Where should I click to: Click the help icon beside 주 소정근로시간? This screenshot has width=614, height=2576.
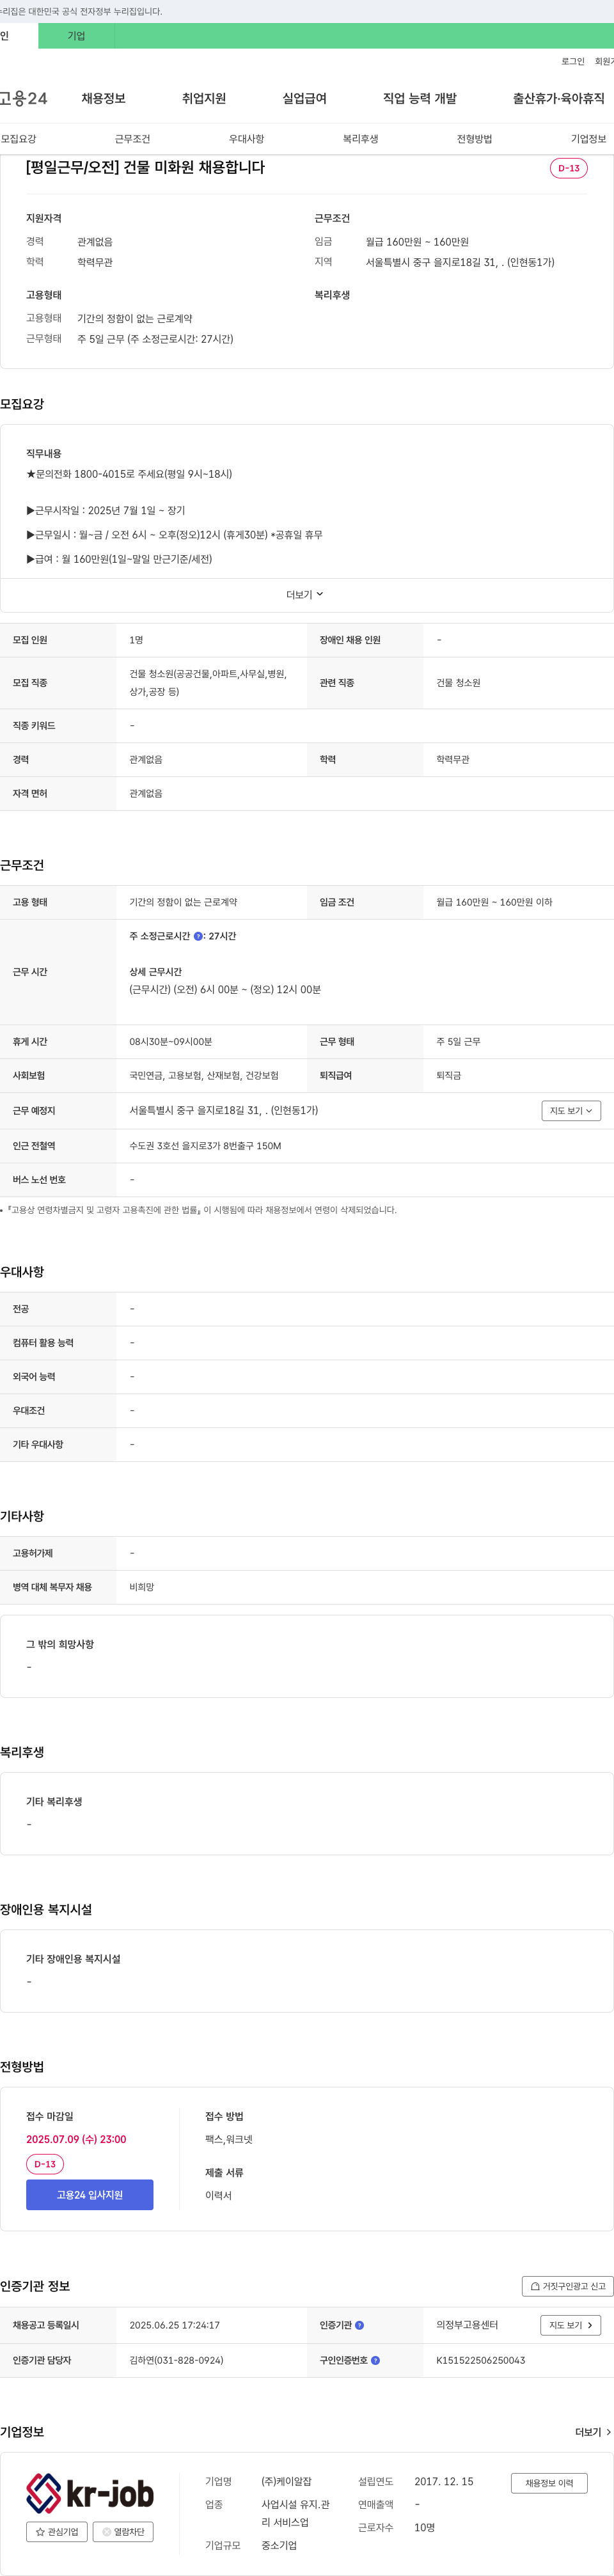[198, 936]
